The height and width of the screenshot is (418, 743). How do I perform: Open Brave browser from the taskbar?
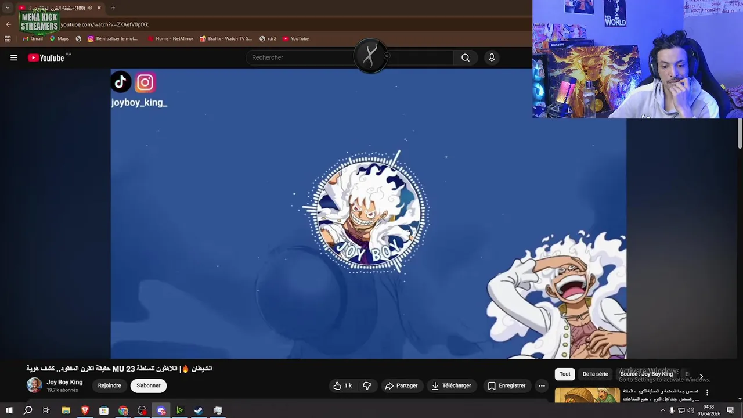tap(85, 410)
